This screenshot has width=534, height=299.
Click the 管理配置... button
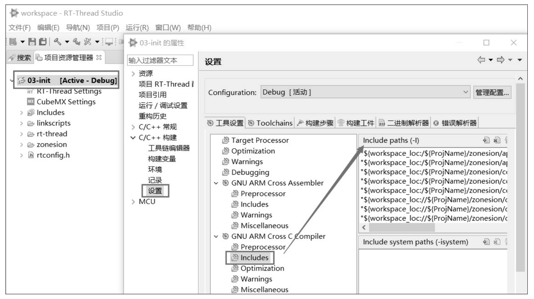pos(492,92)
